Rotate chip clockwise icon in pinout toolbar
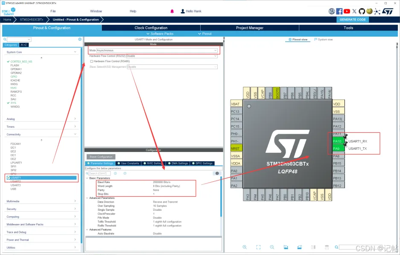Screen dimensions: 400x255 [x=286, y=247]
